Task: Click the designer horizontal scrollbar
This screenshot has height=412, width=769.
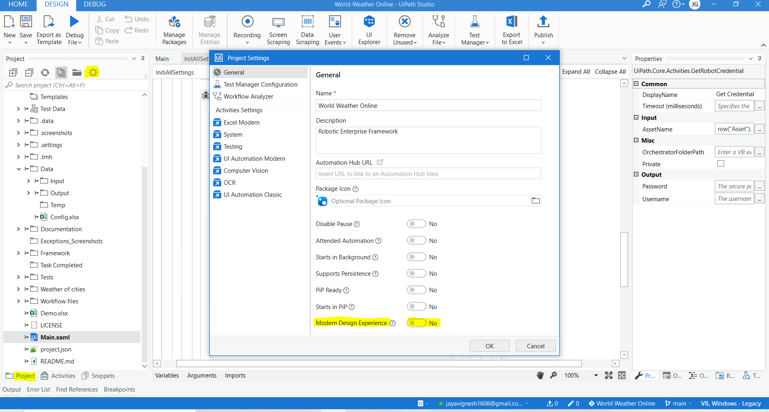Action: click(379, 364)
